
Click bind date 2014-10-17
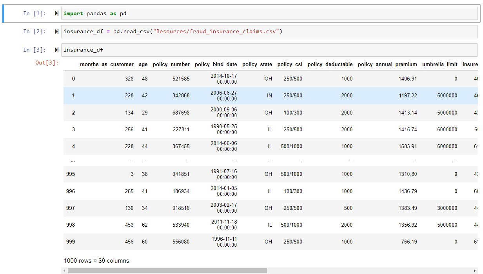(224, 76)
